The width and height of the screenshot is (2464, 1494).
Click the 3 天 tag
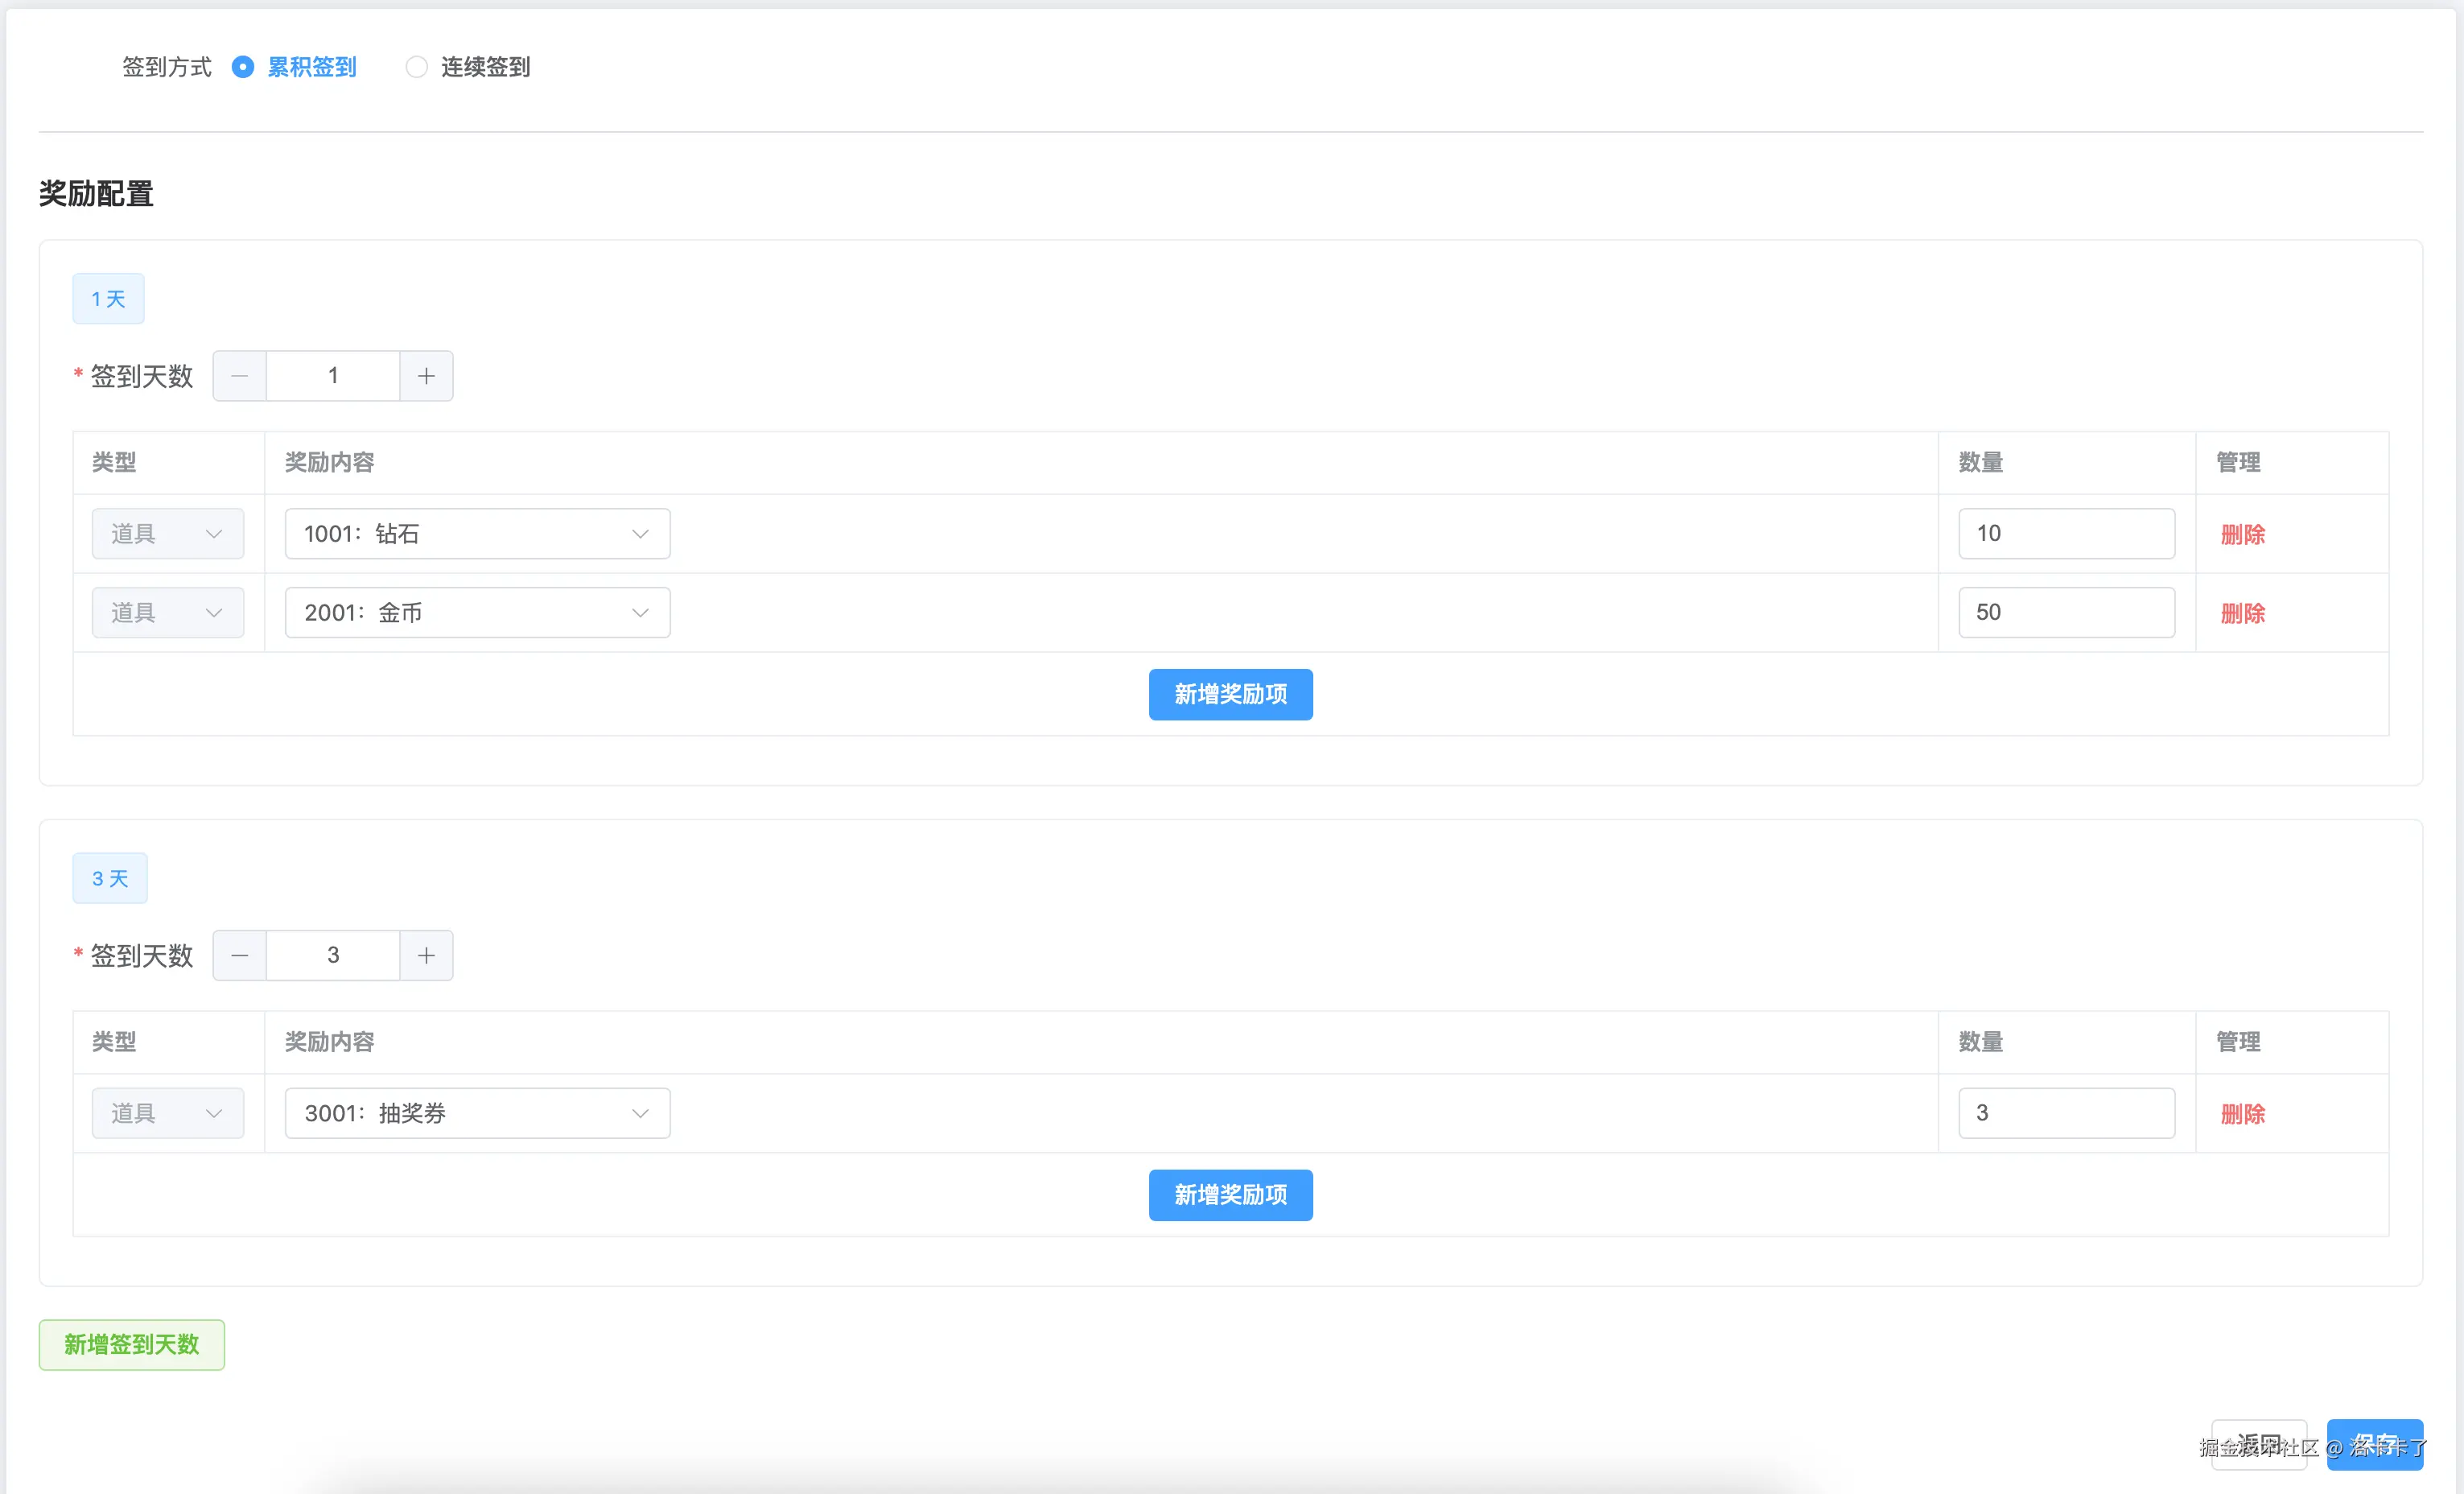pos(110,878)
